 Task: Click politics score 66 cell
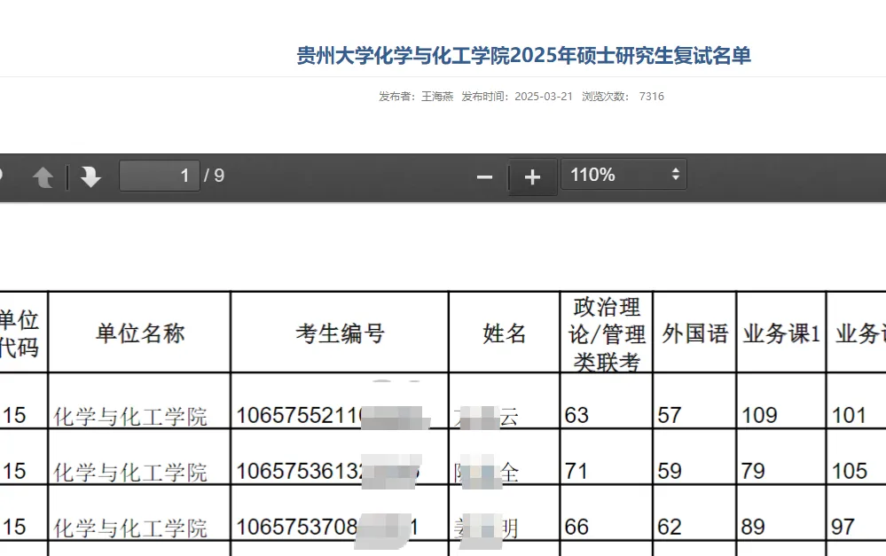(x=607, y=513)
